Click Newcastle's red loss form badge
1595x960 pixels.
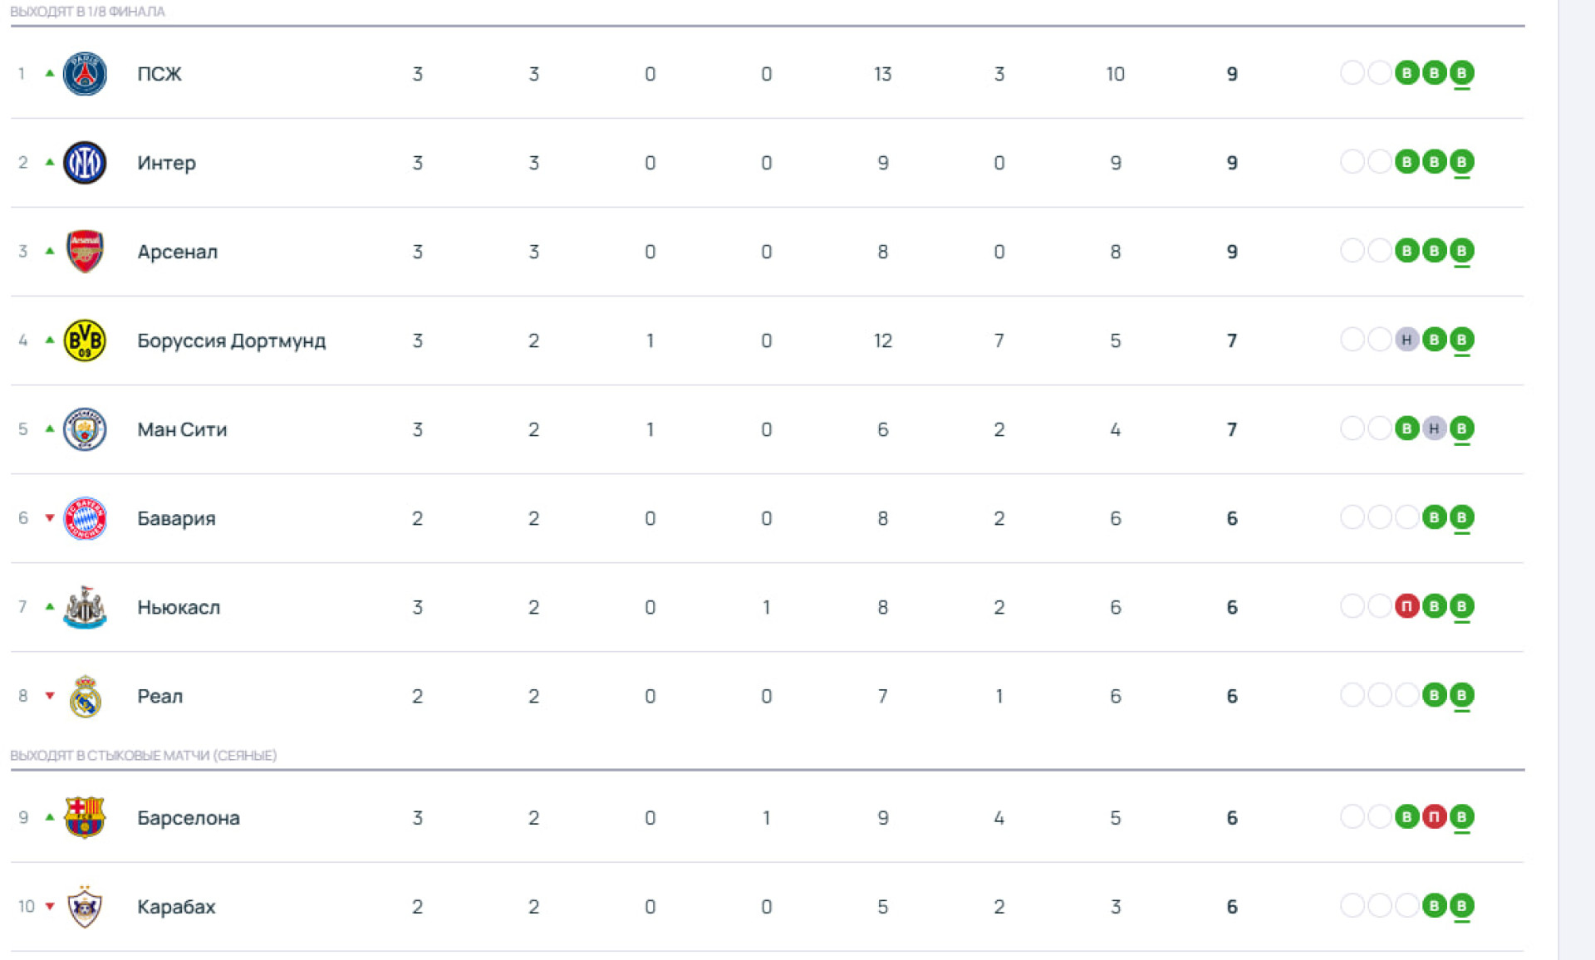click(1406, 606)
